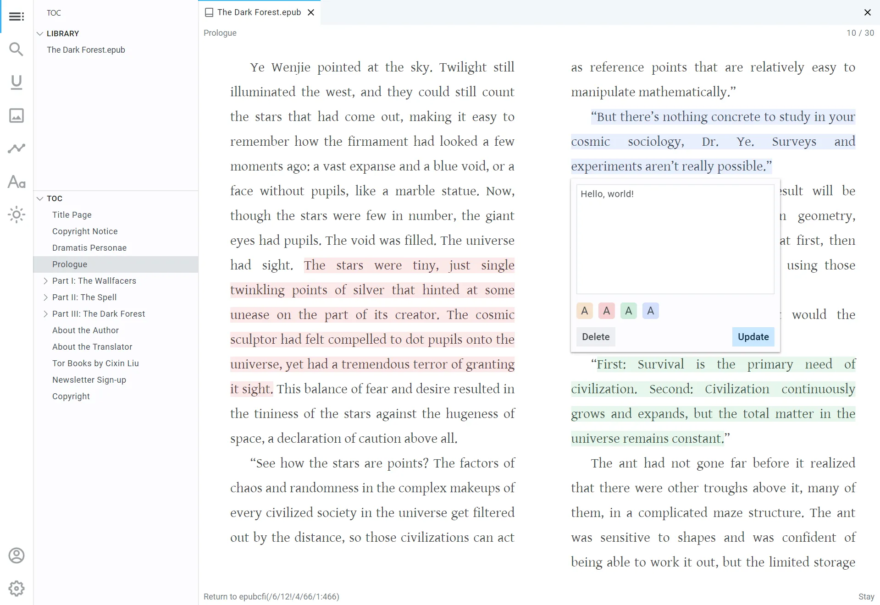The height and width of the screenshot is (605, 880).
Task: Expand Part II: The Spell
Action: [x=45, y=297]
